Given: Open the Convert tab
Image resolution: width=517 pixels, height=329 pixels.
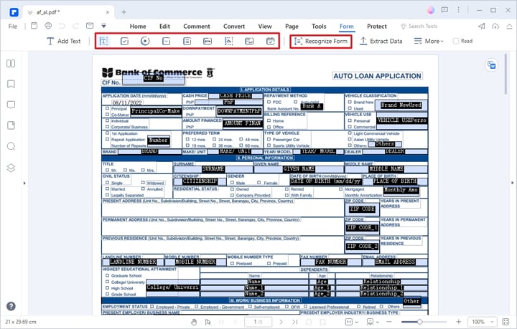Looking at the screenshot, I should (x=234, y=27).
